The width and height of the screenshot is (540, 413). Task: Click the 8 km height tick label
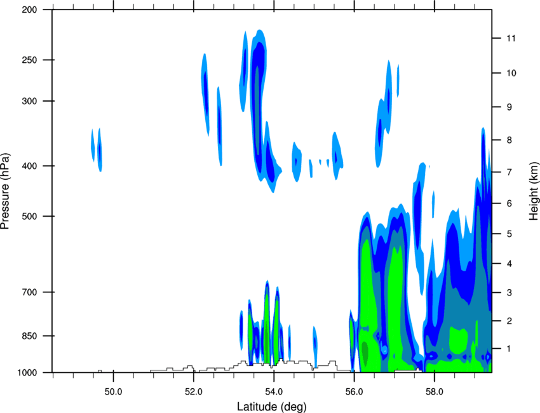(x=510, y=140)
